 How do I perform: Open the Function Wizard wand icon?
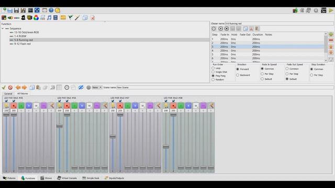(x=77, y=18)
